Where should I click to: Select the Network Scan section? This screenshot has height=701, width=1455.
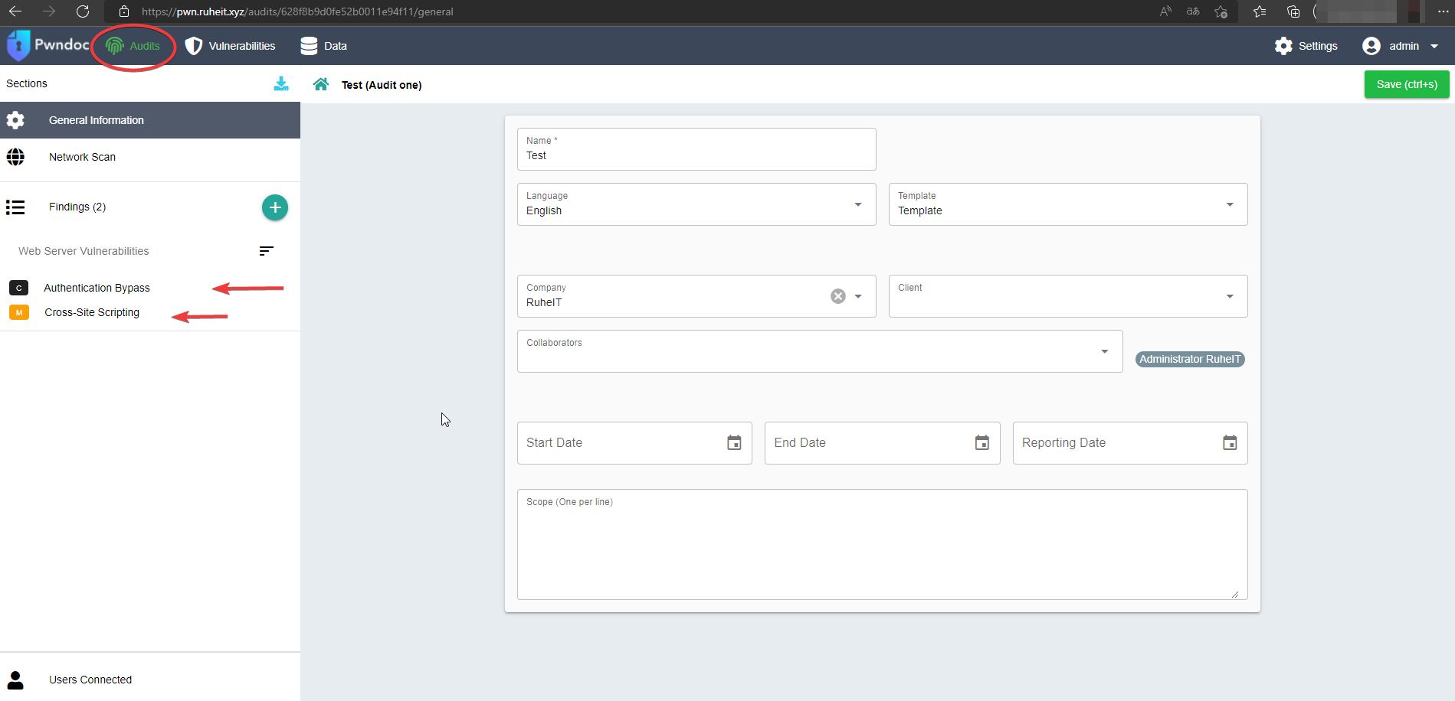pos(82,157)
